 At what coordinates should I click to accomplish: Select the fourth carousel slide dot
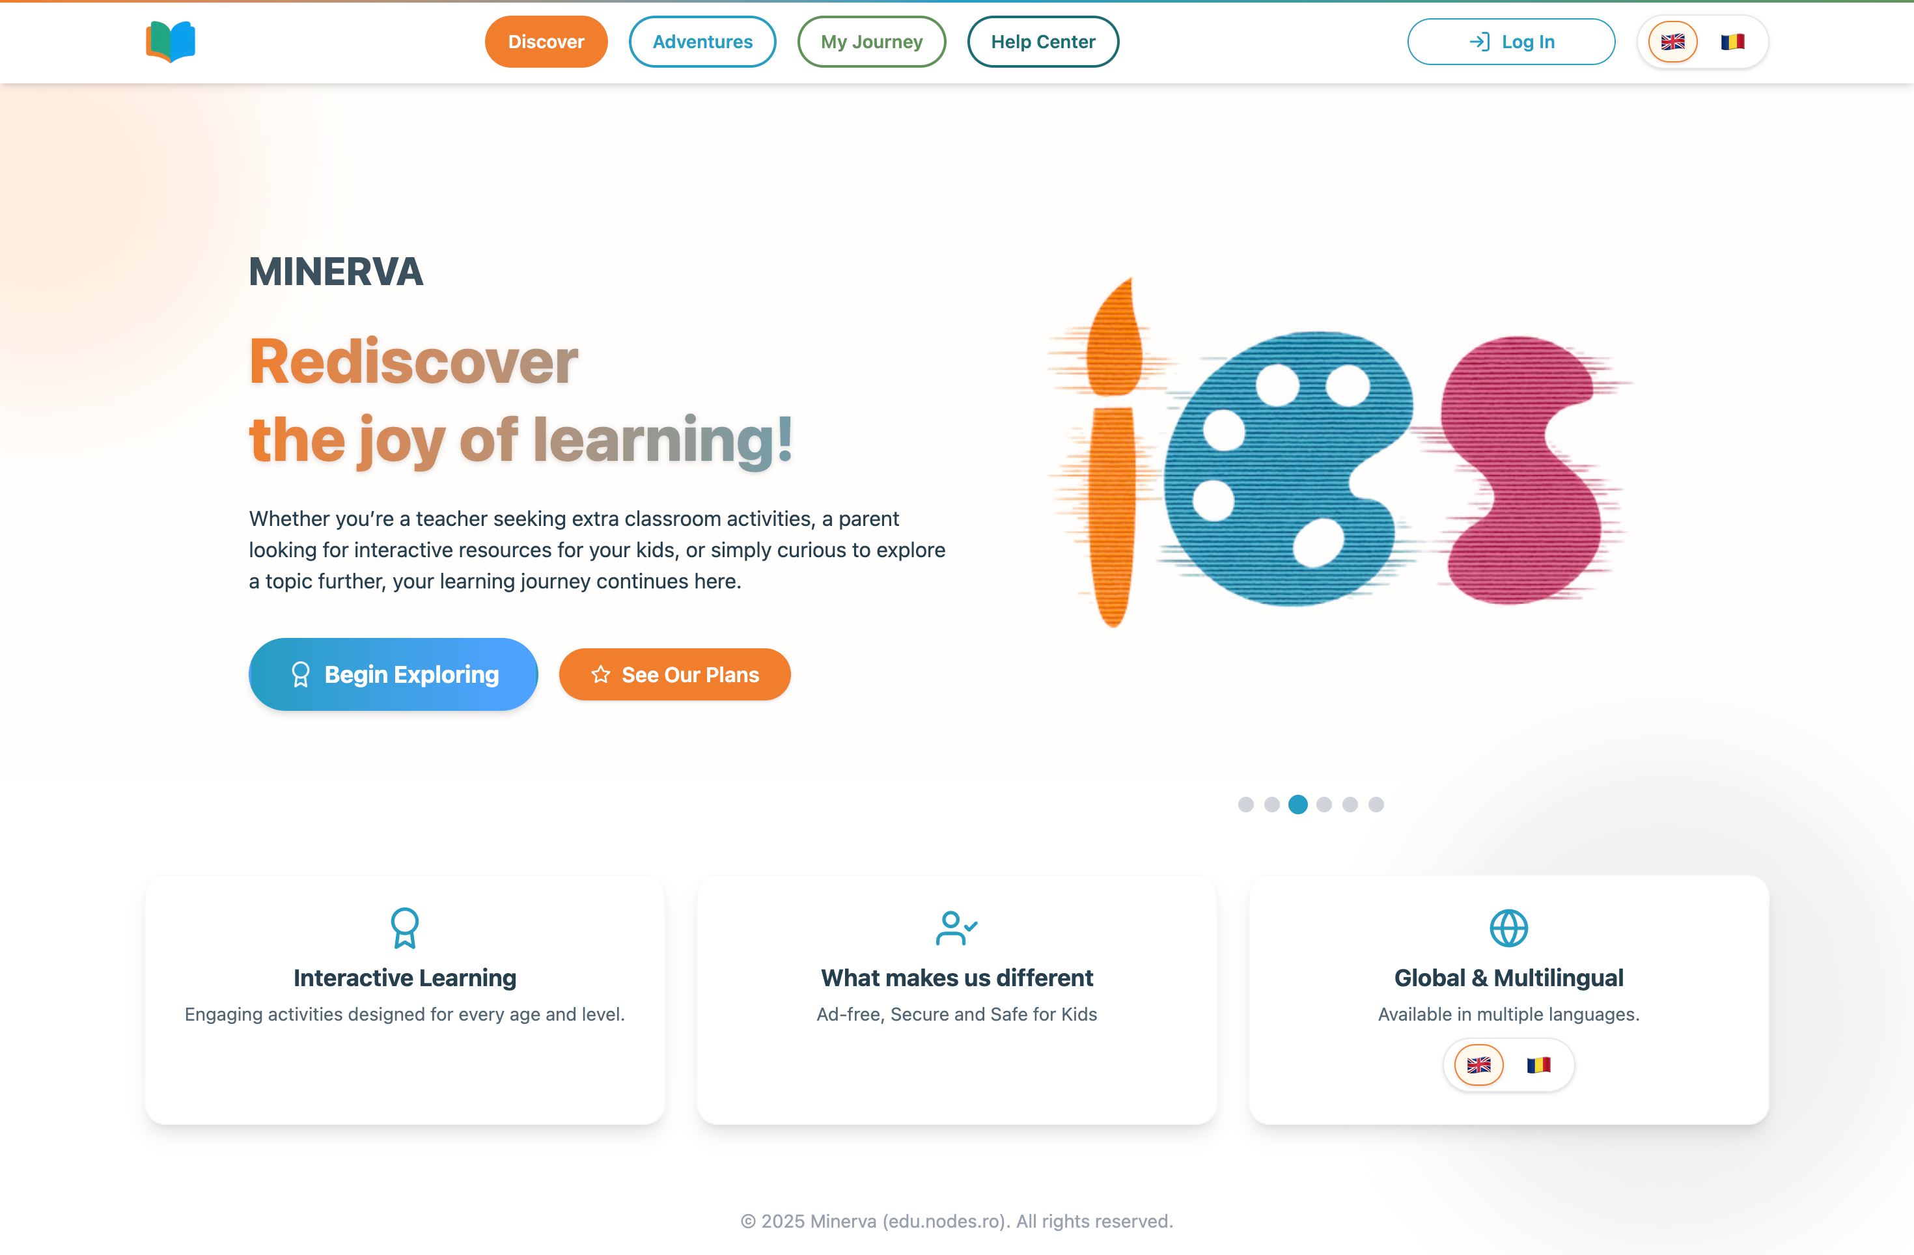1324,804
